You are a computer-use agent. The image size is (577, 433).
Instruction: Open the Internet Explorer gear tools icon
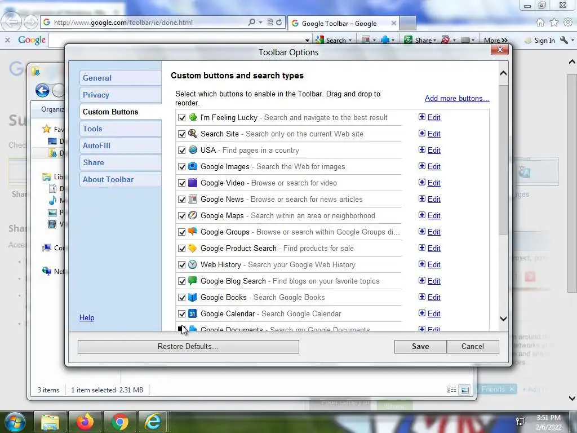tap(568, 23)
